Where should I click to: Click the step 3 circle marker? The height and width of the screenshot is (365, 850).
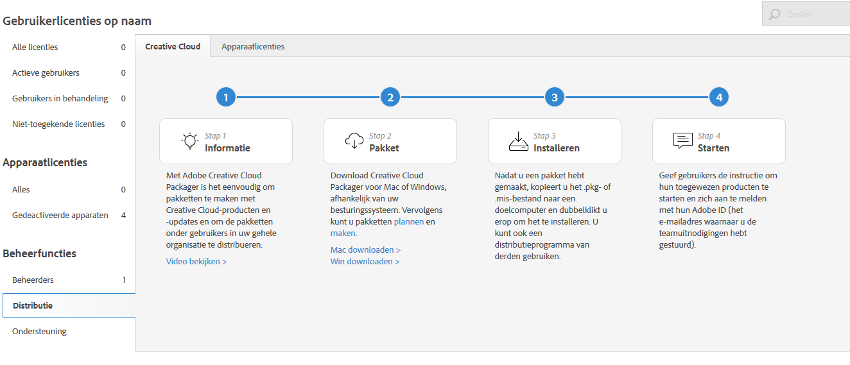pos(555,98)
